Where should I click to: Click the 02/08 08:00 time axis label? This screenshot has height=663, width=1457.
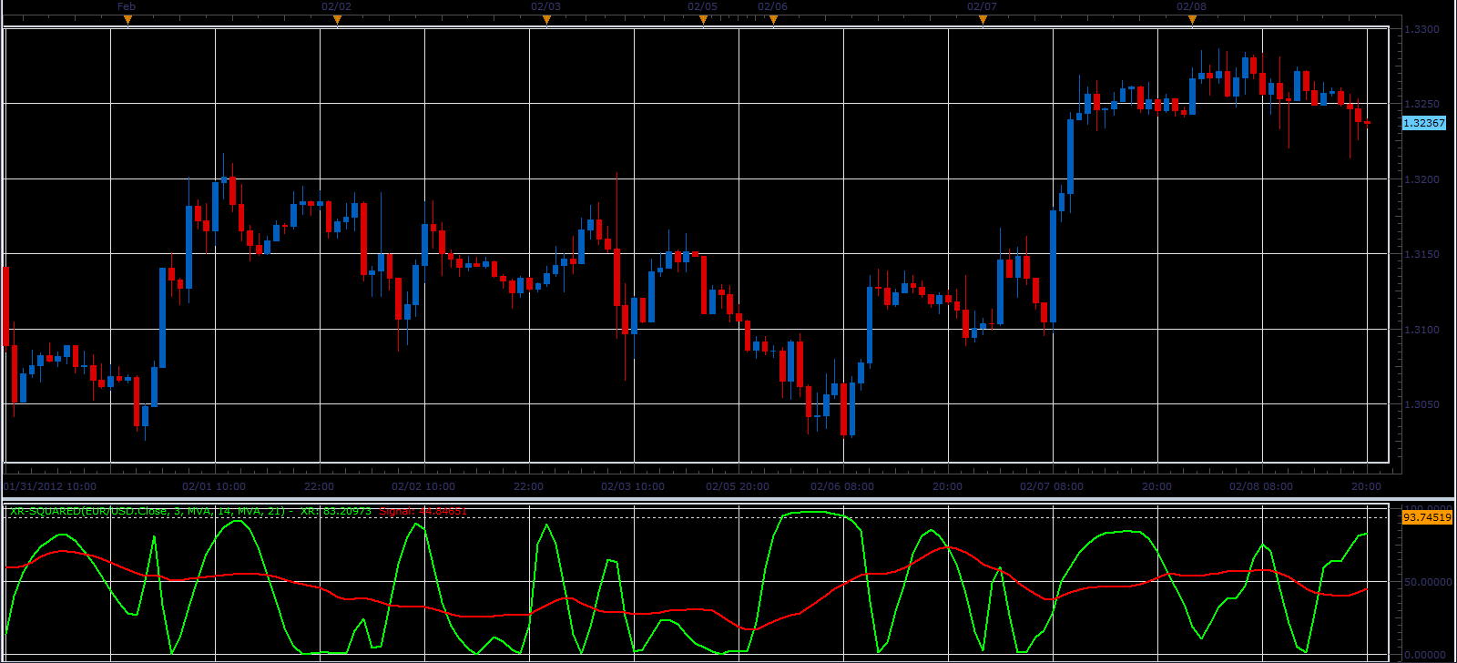(x=1261, y=486)
